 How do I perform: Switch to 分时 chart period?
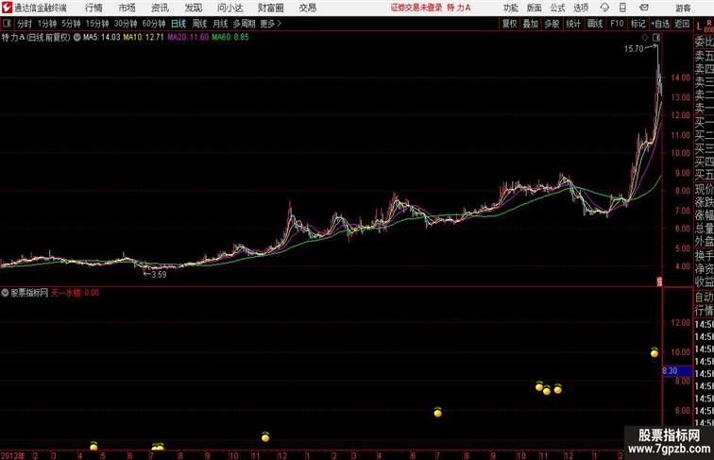pos(25,24)
